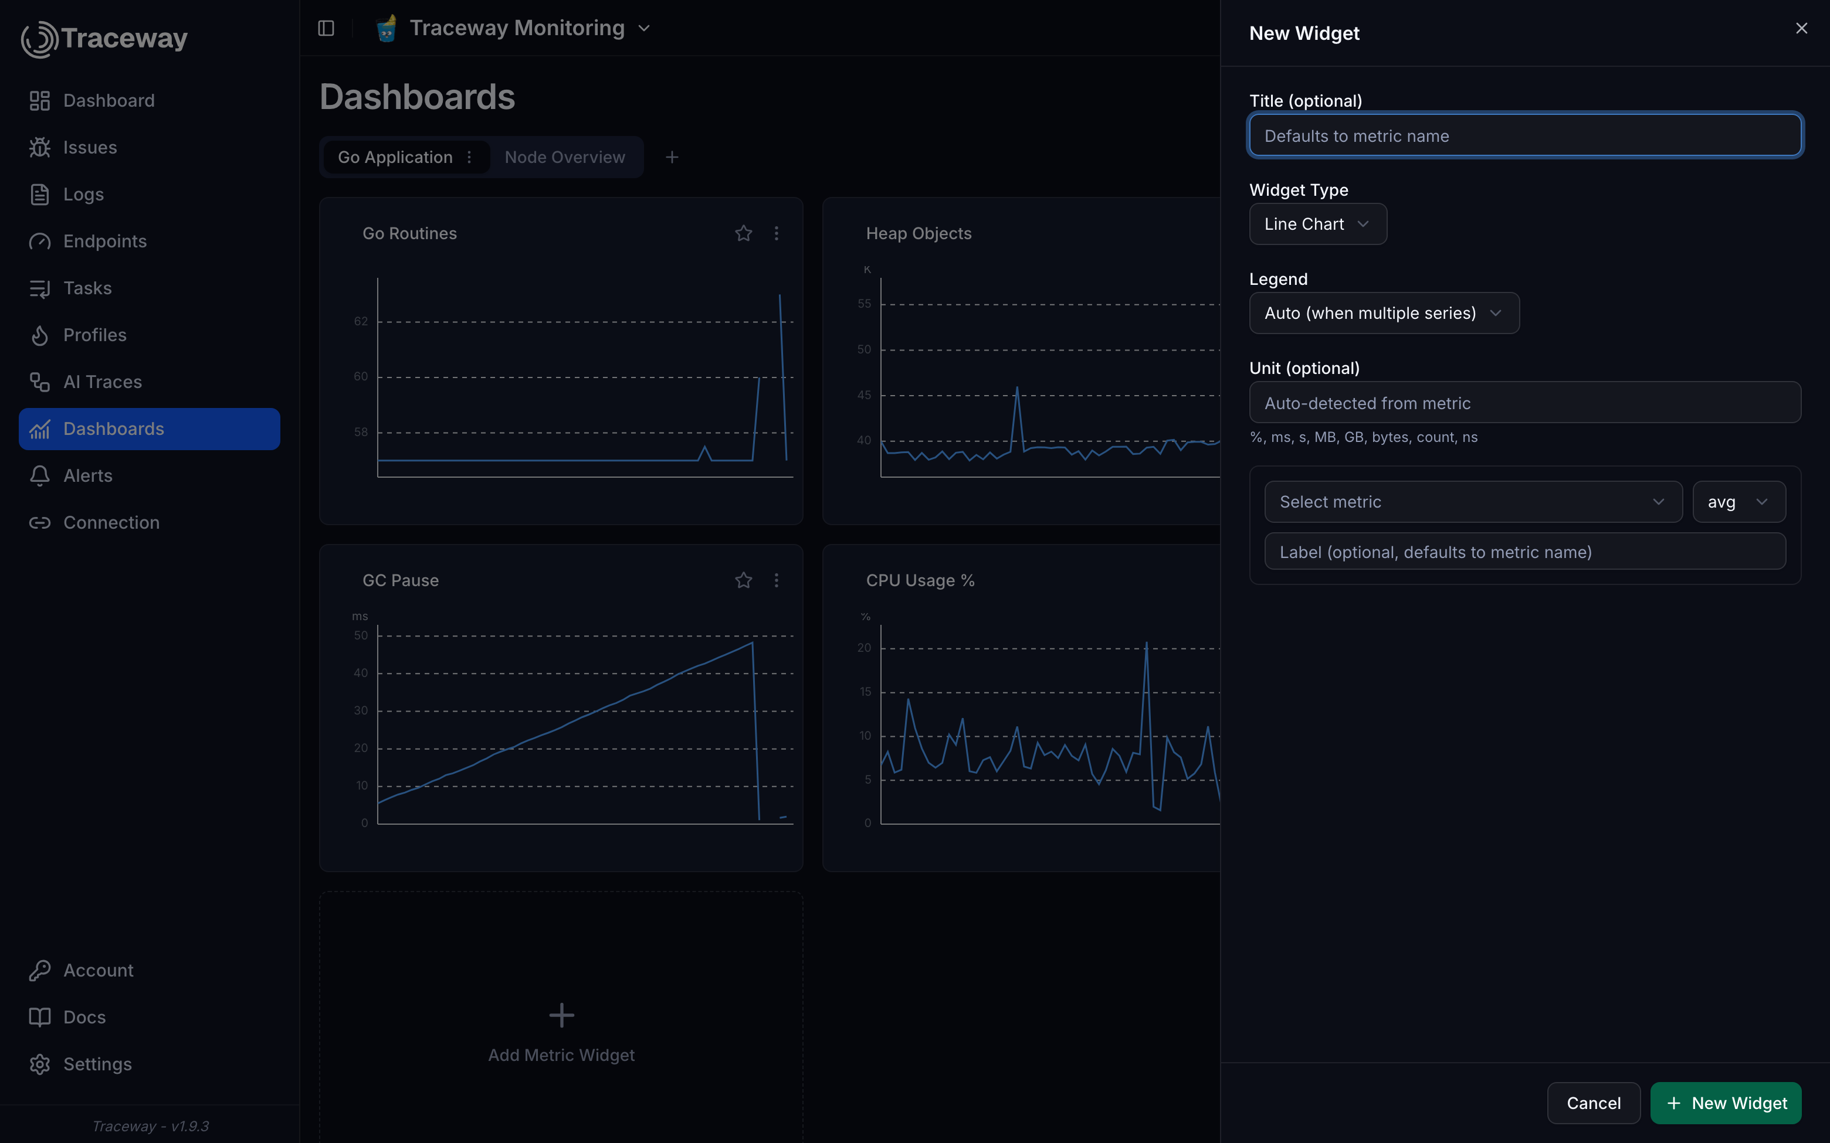The height and width of the screenshot is (1143, 1830).
Task: Switch to the Go Application tab
Action: [x=395, y=157]
